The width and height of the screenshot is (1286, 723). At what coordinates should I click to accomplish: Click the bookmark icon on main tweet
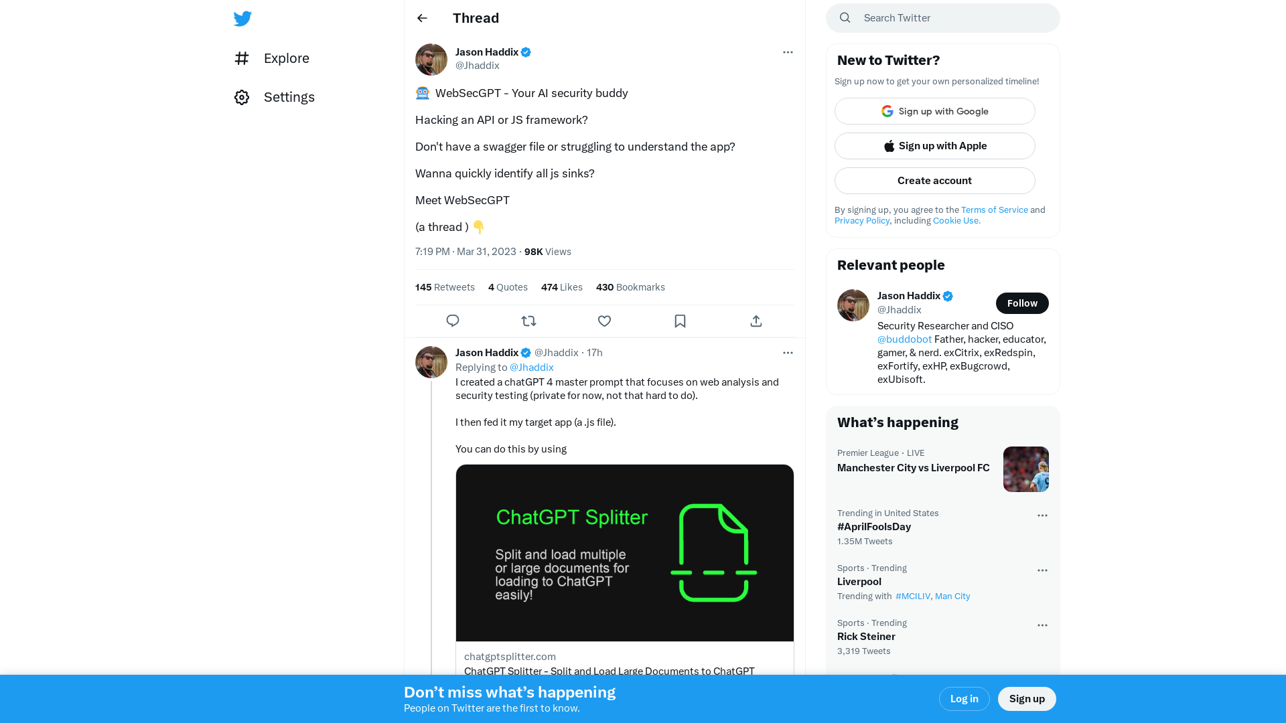click(680, 321)
